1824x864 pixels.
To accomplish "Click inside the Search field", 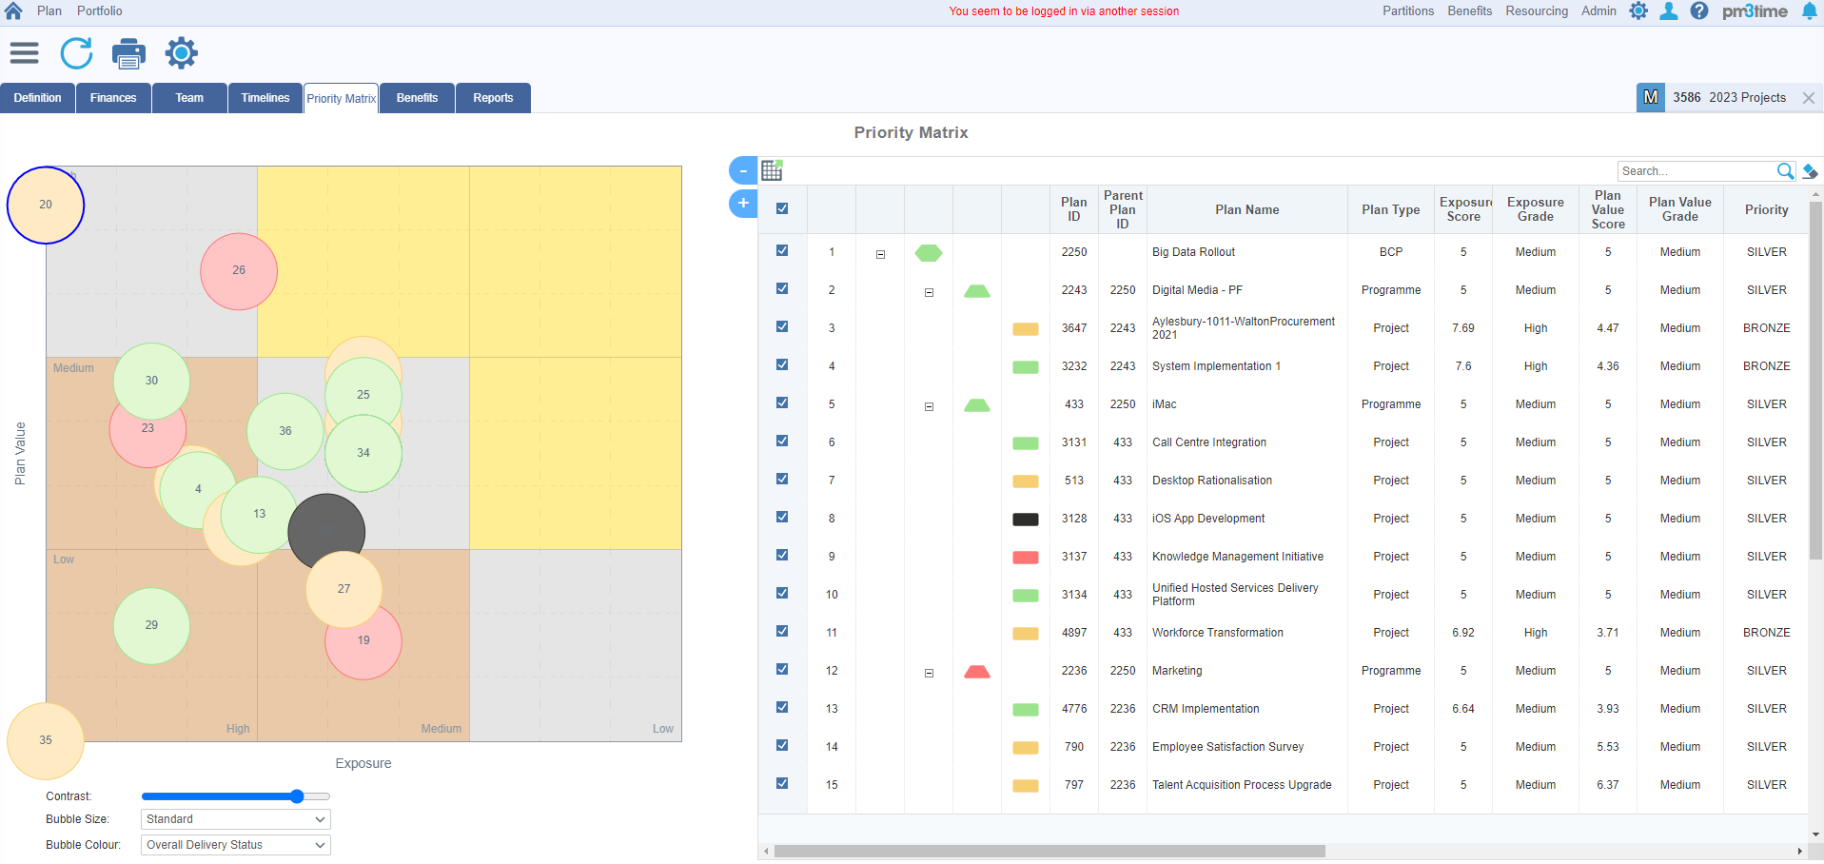I will point(1694,170).
